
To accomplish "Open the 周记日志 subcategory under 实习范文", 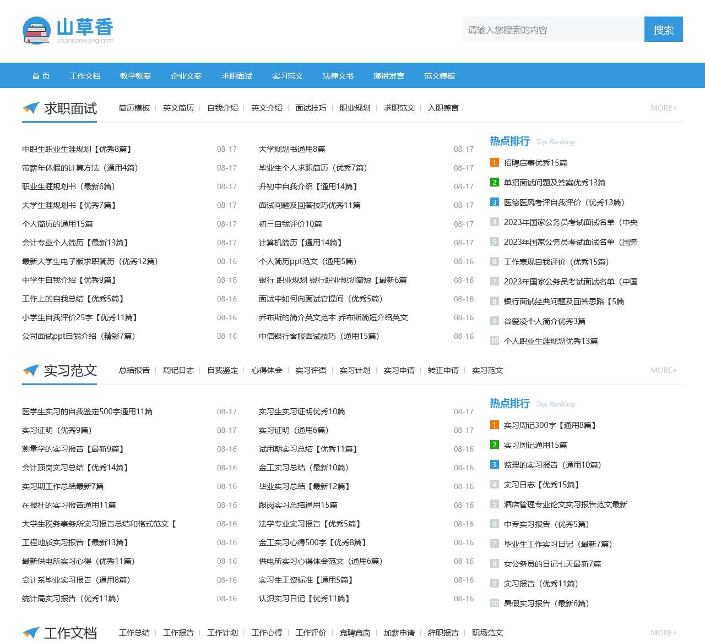I will (178, 370).
